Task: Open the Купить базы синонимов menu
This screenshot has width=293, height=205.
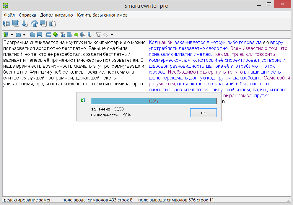Action: point(102,15)
